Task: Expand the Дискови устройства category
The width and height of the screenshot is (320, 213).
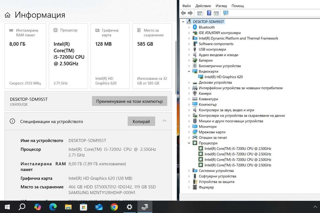Action: [x=189, y=82]
